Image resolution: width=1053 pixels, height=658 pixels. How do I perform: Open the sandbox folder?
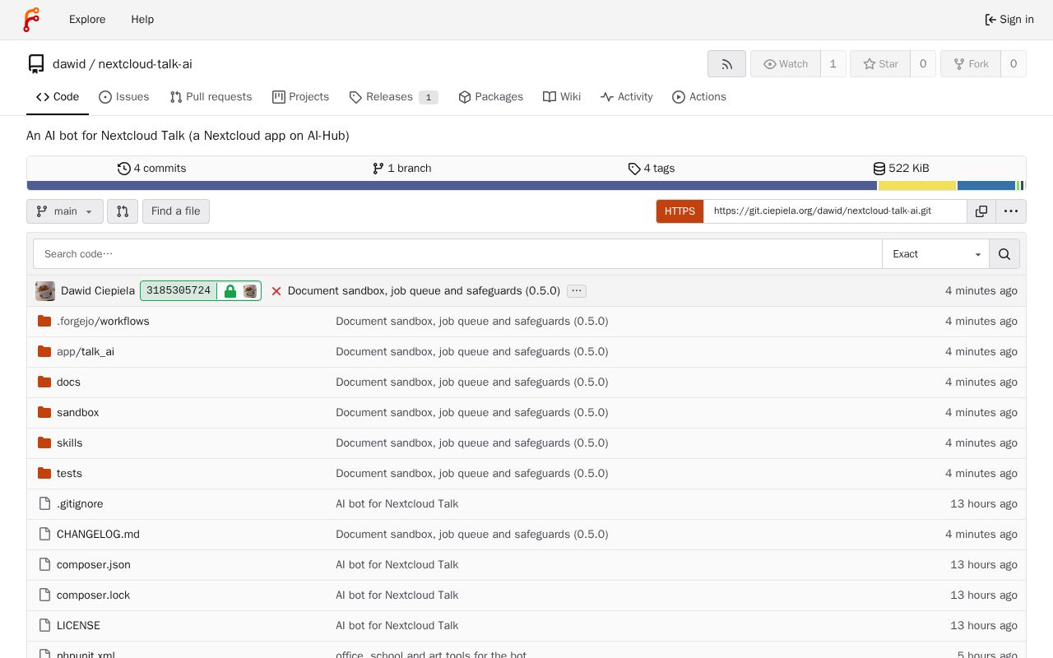click(x=77, y=413)
